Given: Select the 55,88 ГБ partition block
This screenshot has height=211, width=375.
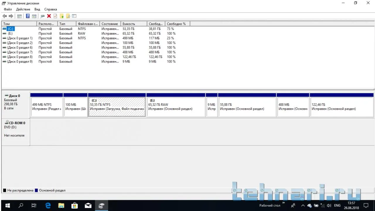Looking at the screenshot, I should [x=247, y=105].
